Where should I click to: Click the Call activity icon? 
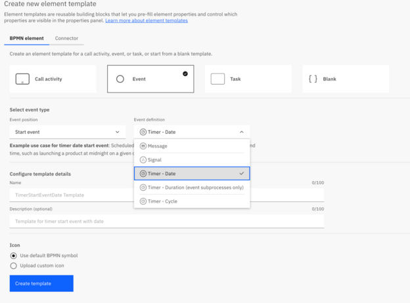[22, 79]
